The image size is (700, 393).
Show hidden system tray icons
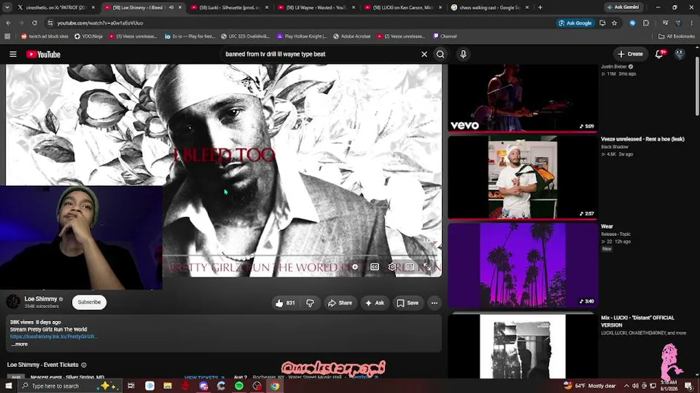click(627, 386)
